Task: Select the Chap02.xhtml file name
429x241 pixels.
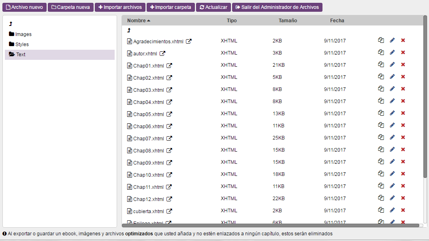Action: click(x=149, y=78)
